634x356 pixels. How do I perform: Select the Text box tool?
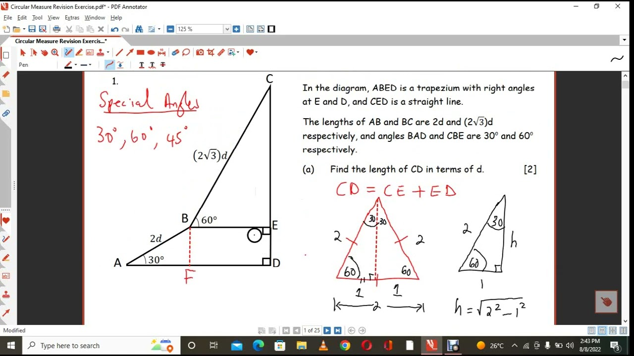click(90, 52)
